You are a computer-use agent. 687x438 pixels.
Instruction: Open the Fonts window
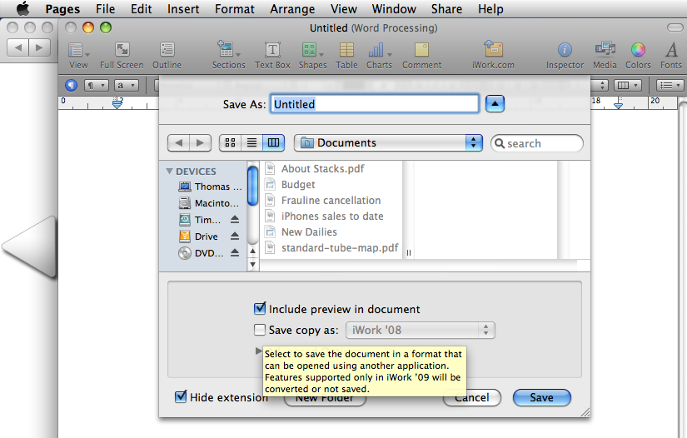(x=671, y=56)
